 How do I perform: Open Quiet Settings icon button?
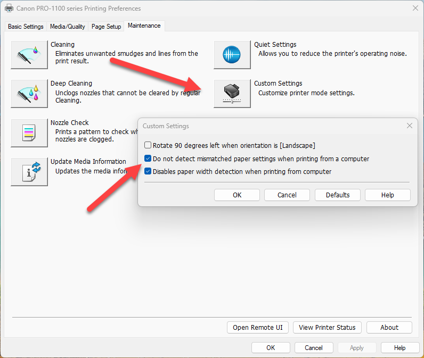[232, 55]
